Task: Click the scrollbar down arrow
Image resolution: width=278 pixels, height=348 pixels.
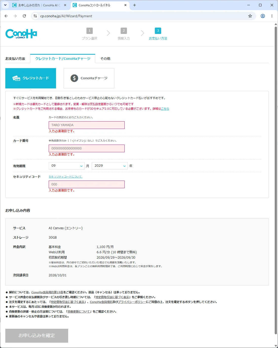Action: tap(276, 346)
